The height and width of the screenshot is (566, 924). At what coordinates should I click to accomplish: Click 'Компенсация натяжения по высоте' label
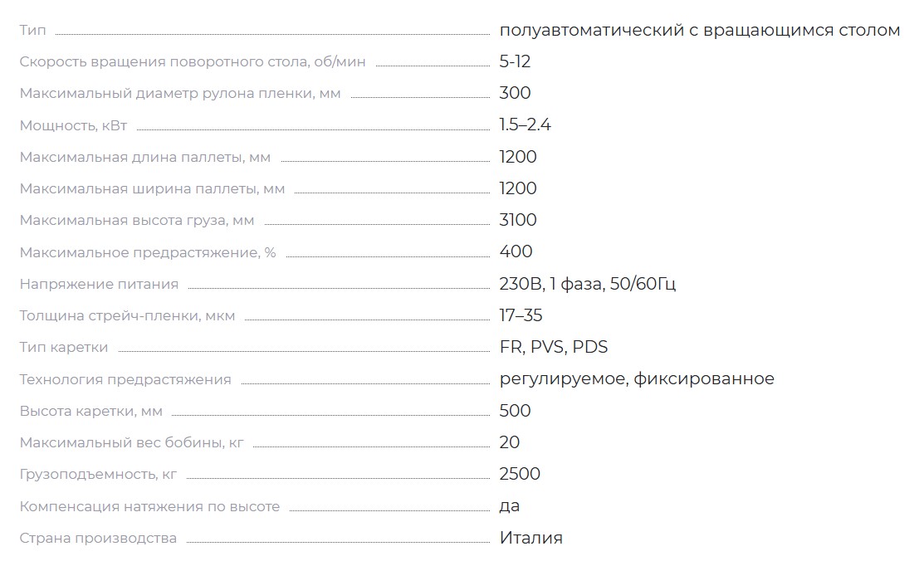pos(149,506)
